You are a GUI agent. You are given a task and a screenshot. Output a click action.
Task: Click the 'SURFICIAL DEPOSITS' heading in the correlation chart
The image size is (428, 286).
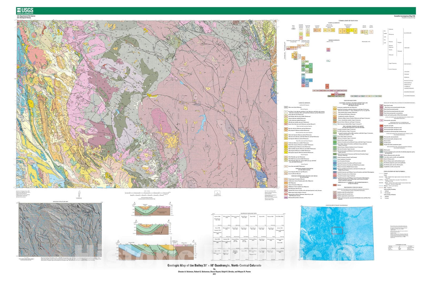(x=334, y=23)
